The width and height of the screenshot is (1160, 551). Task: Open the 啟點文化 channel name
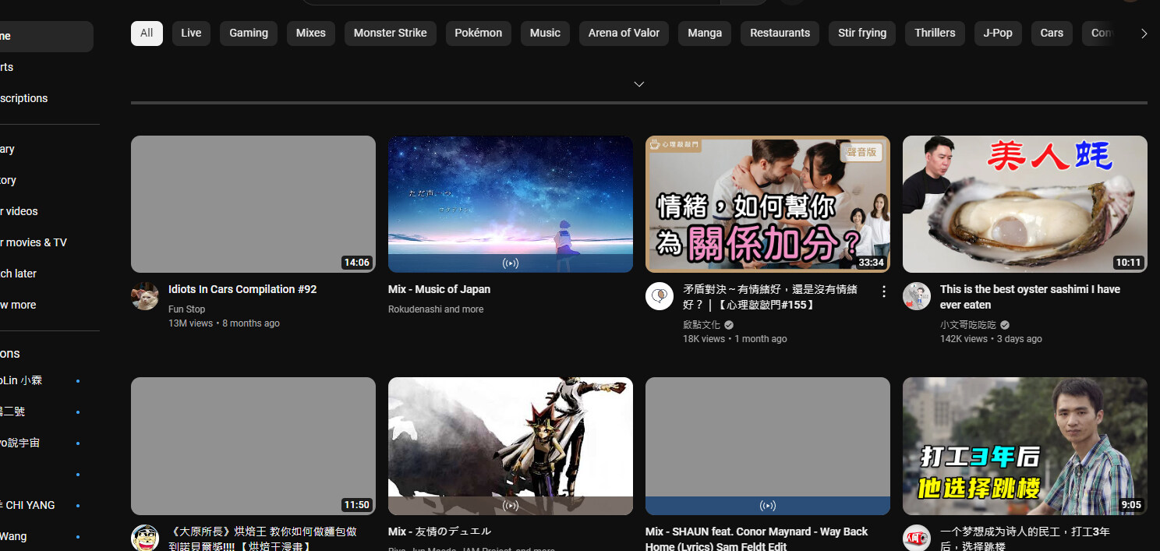point(702,325)
